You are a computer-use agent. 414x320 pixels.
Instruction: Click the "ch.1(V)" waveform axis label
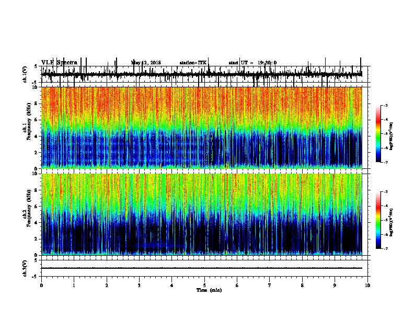25,74
